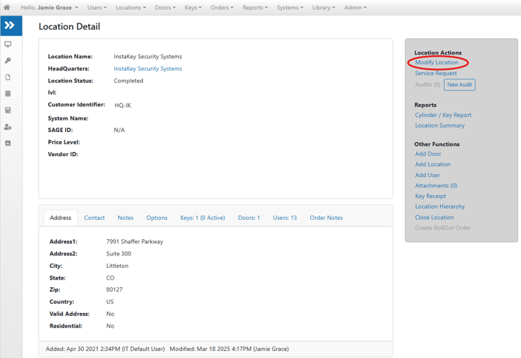Click the document icon in left sidebar
The width and height of the screenshot is (521, 358).
(x=8, y=78)
